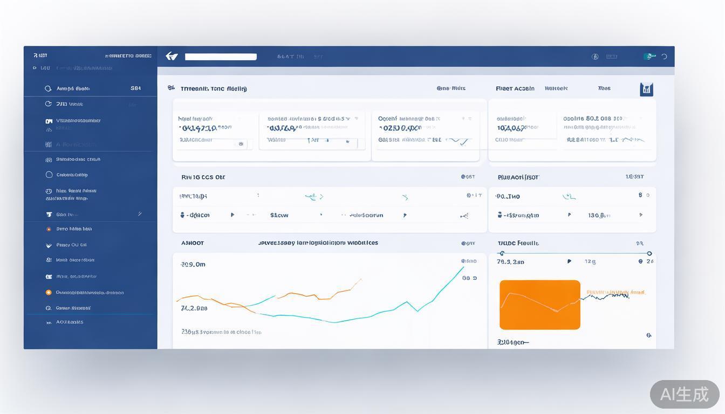Screen dimensions: 725x414
Task: Flip the toggle switch at the header's right end
Action: [651, 56]
